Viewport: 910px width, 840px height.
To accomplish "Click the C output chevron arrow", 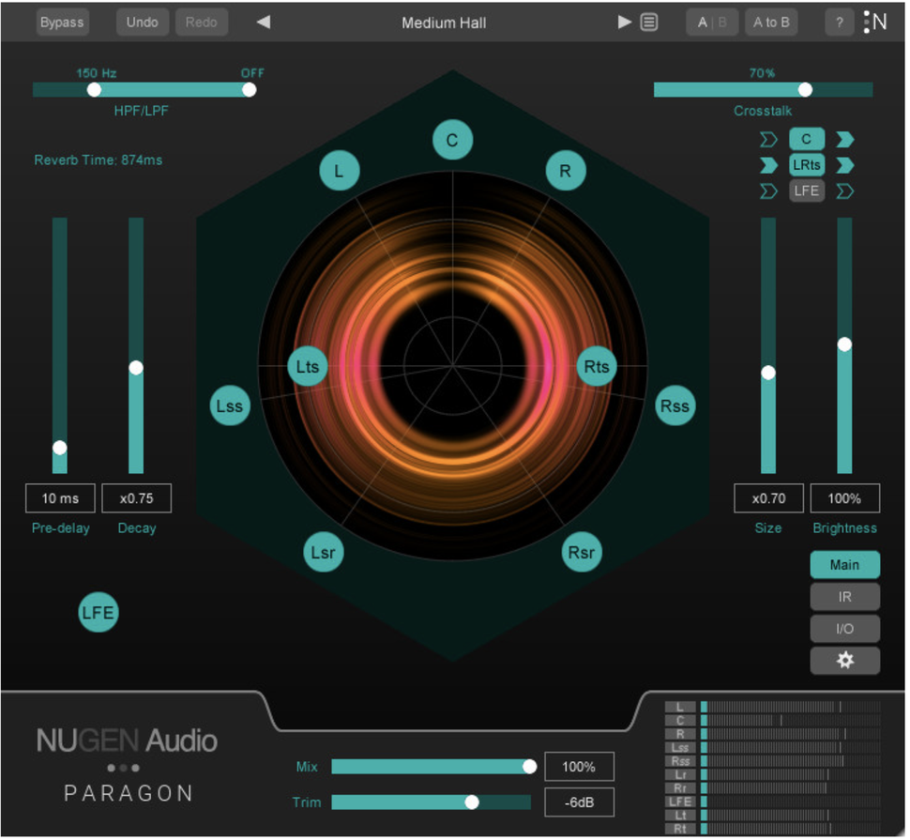I will pos(844,138).
